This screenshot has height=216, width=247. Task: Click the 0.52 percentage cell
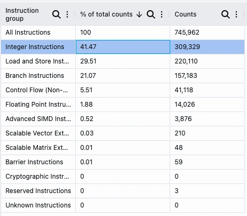pos(123,119)
